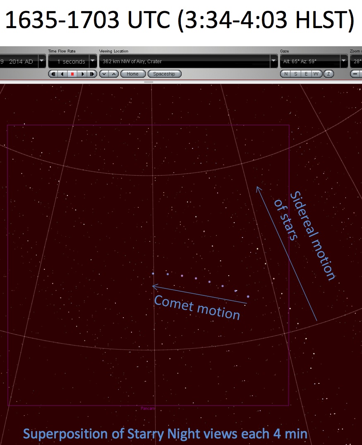Face west with the W gaze button

tap(316, 74)
